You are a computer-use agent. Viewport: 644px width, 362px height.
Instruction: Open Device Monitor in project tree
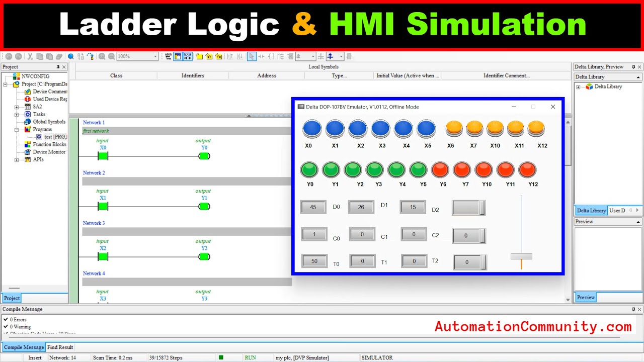(x=49, y=152)
